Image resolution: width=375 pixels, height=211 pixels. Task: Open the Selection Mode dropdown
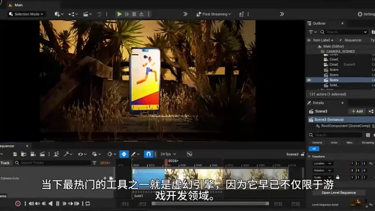point(26,14)
